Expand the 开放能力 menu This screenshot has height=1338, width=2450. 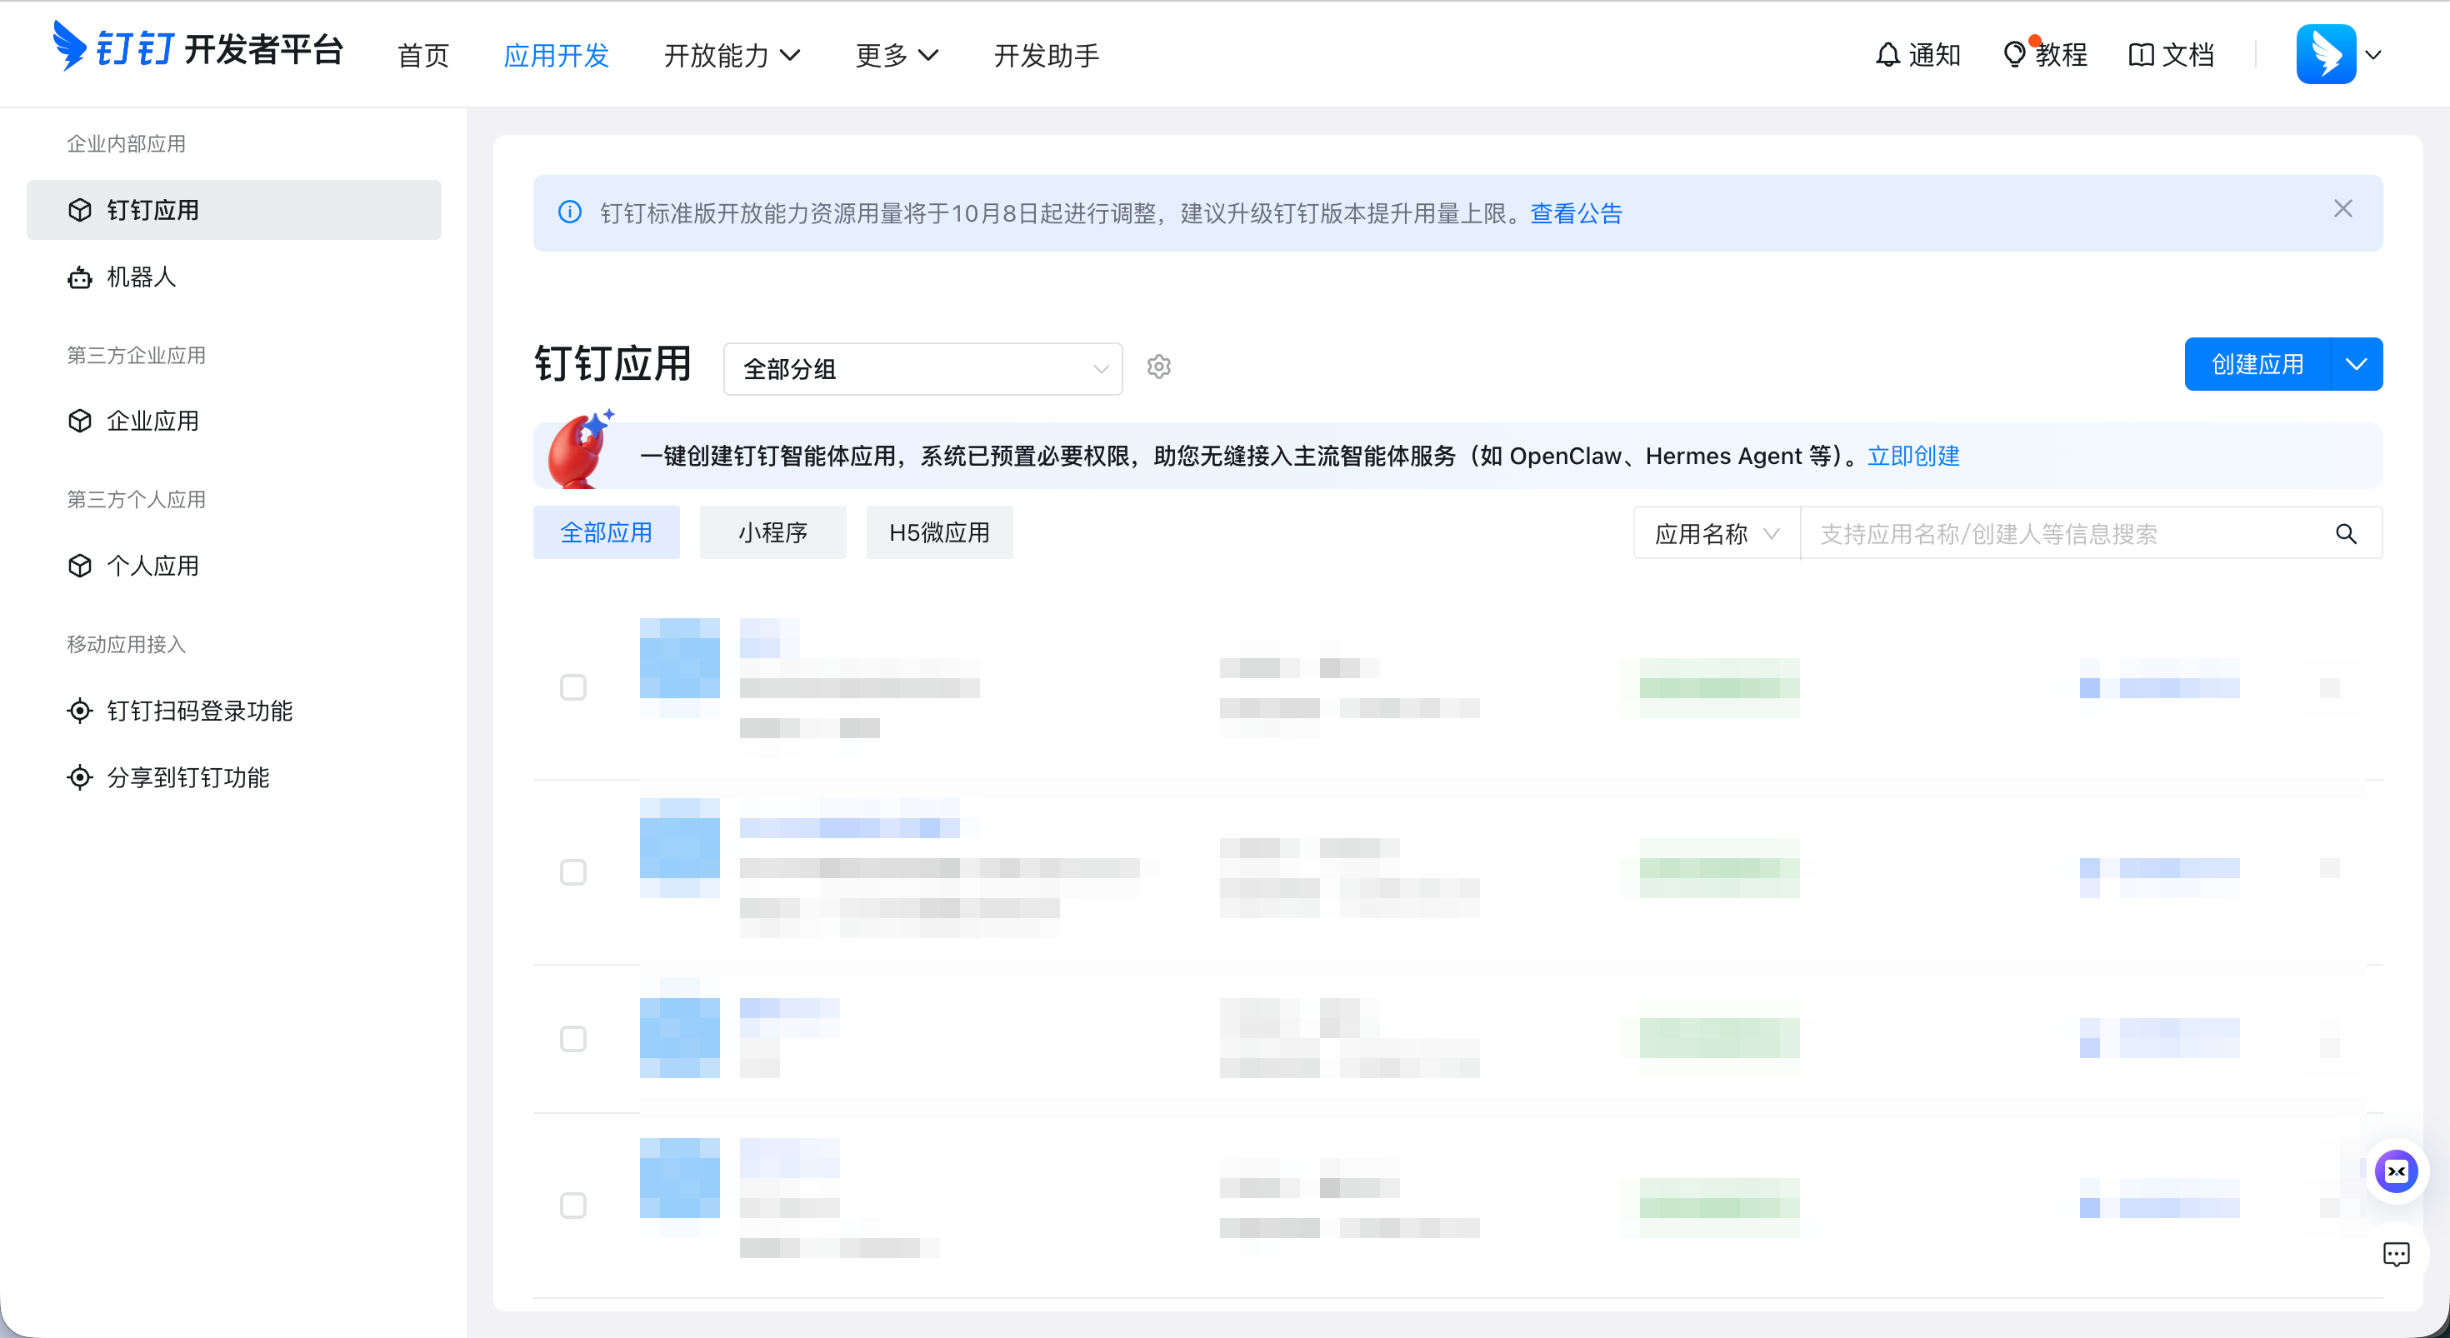732,55
